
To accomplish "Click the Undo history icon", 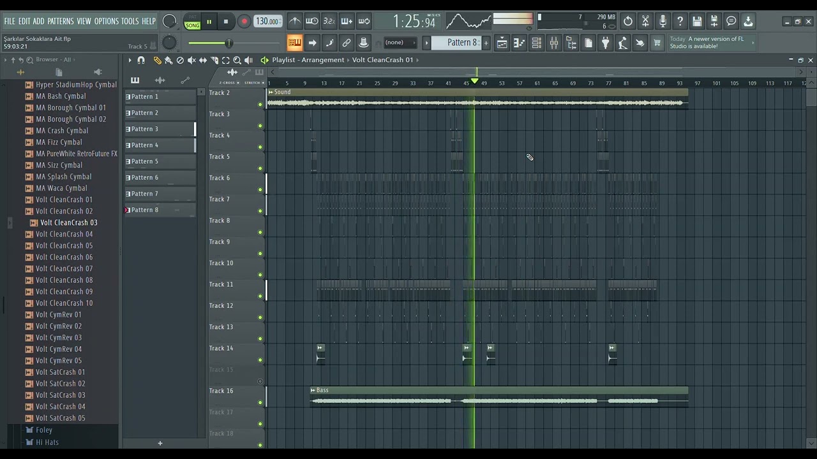I will [628, 21].
